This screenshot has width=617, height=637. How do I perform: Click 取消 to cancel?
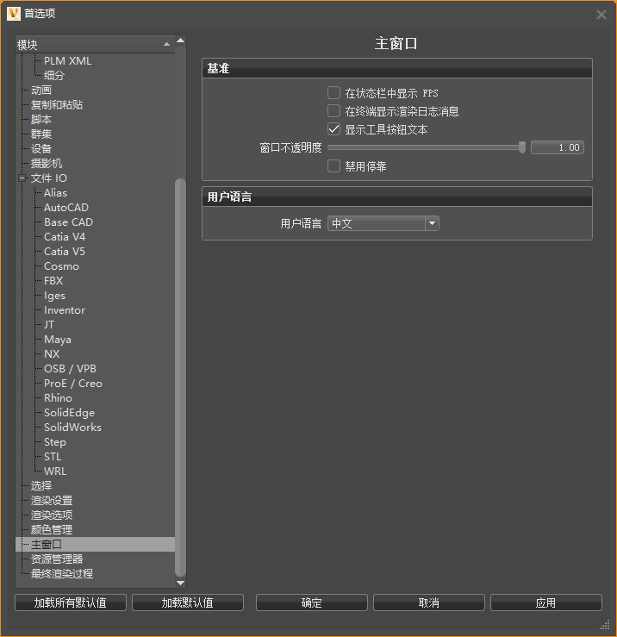point(429,603)
